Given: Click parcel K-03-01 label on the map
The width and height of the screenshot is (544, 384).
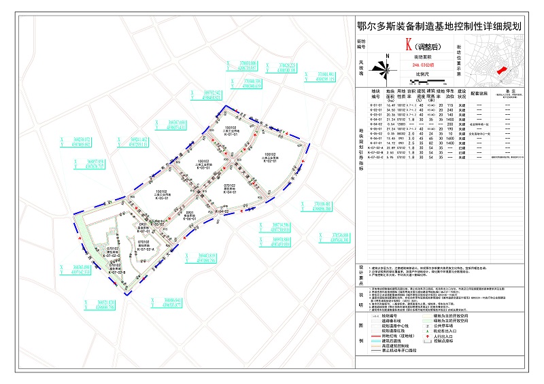Looking at the screenshot, I should pyautogui.click(x=203, y=168).
